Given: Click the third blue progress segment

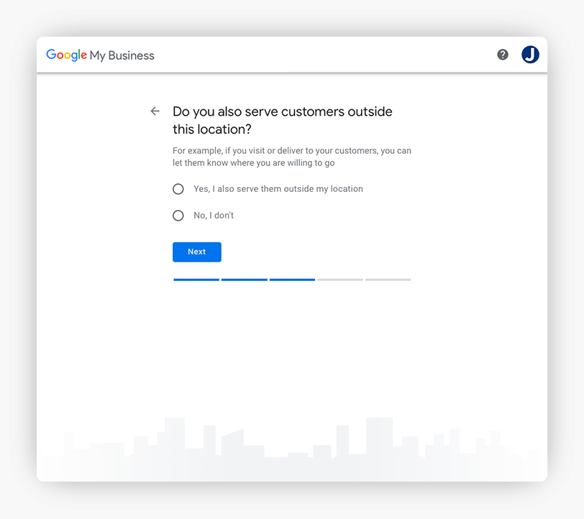Looking at the screenshot, I should pyautogui.click(x=292, y=280).
